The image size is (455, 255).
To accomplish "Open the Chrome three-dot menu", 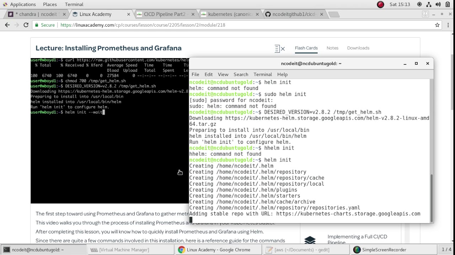I will tap(448, 25).
